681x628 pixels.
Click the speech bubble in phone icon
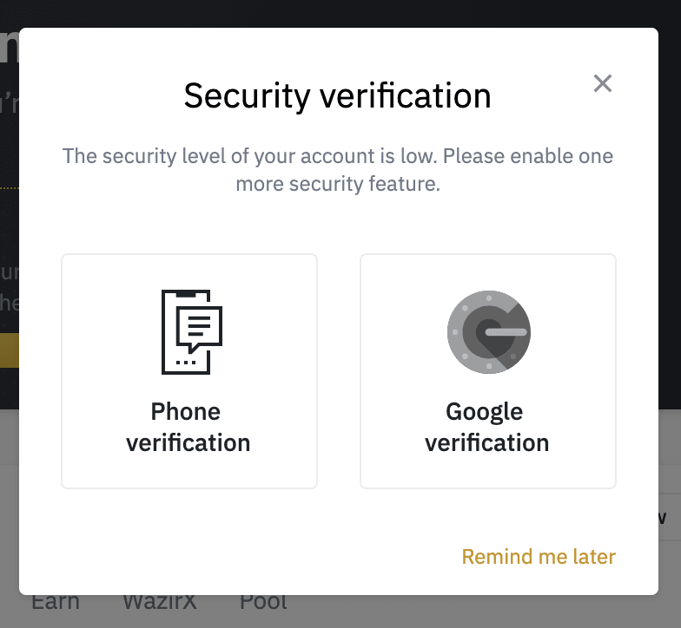tap(200, 327)
